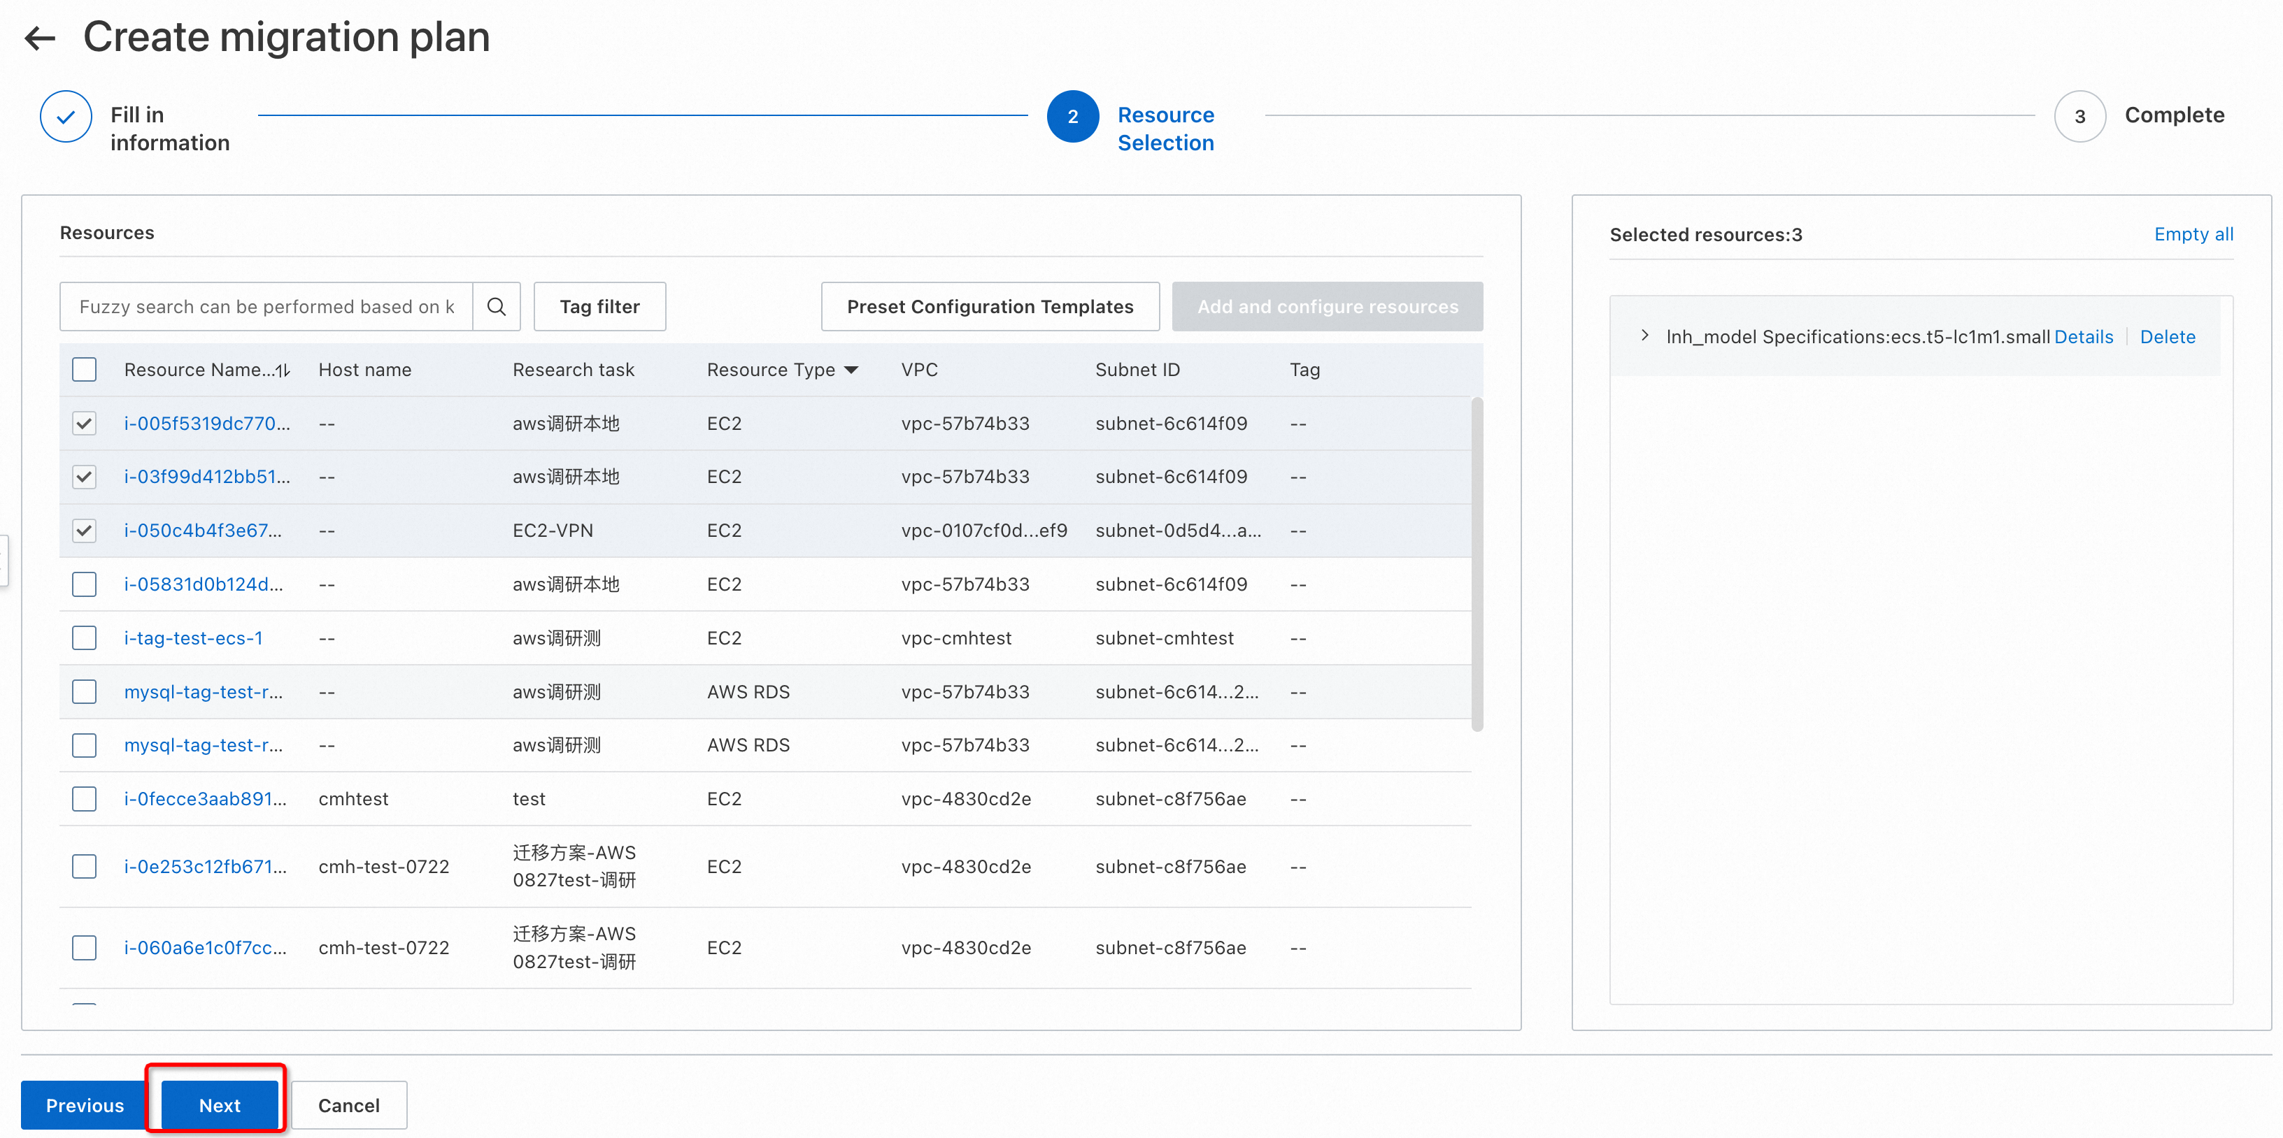Open resource i-005f5319dc770 link
This screenshot has width=2283, height=1138.
207,424
